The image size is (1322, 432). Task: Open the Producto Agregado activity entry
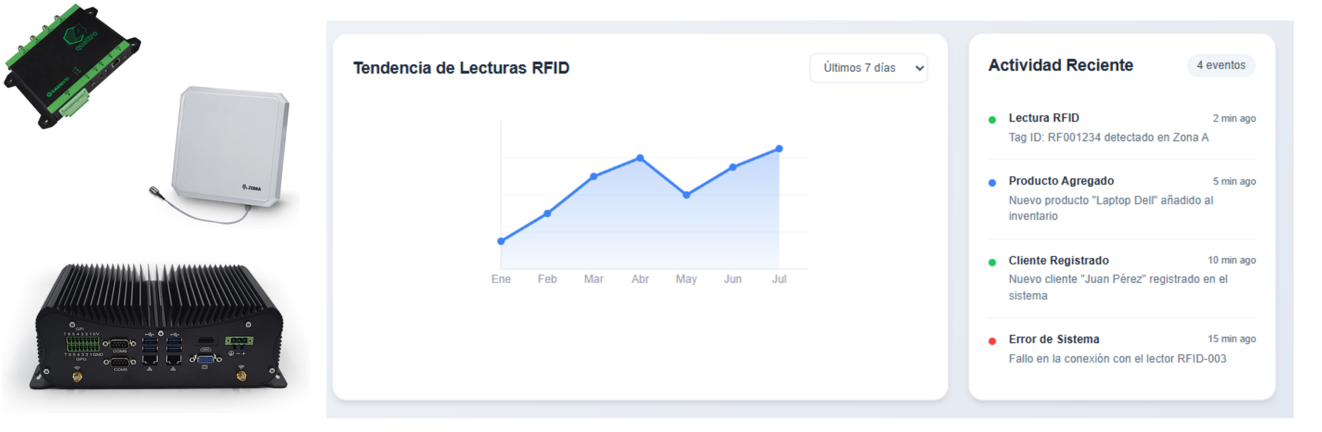click(1061, 181)
